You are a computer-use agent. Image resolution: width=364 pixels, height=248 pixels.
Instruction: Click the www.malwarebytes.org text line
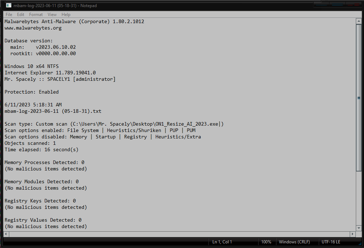click(x=33, y=28)
